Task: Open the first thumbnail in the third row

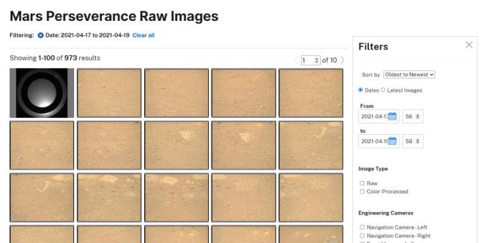Action: click(x=42, y=197)
